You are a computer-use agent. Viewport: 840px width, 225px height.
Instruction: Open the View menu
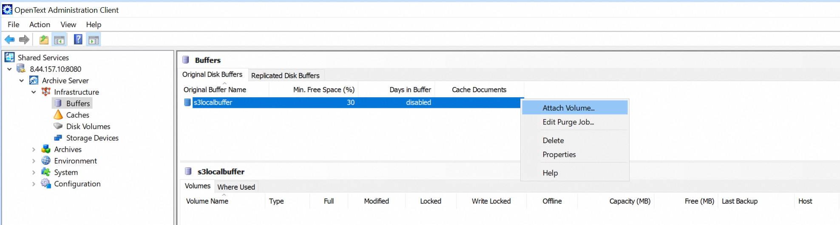coord(68,25)
